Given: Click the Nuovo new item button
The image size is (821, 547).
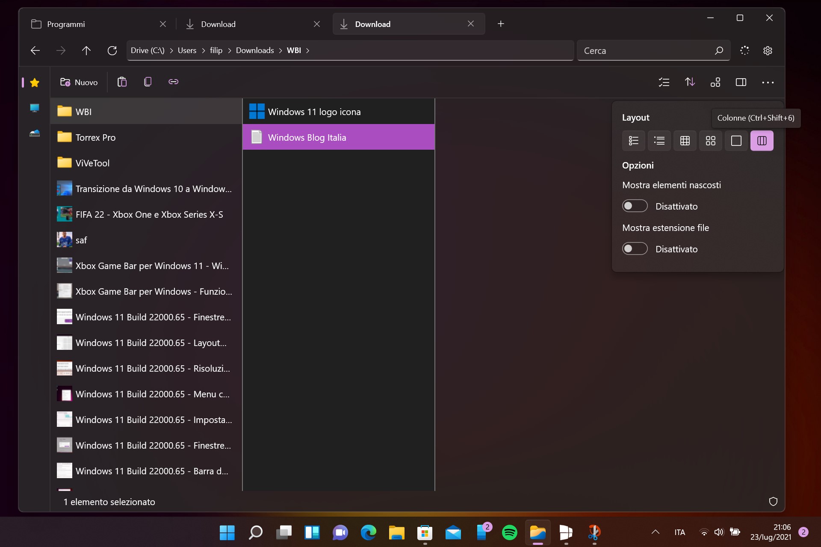Looking at the screenshot, I should pyautogui.click(x=79, y=82).
